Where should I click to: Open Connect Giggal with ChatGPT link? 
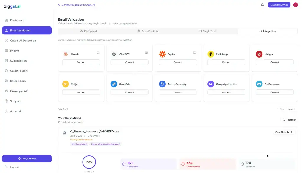point(77,5)
